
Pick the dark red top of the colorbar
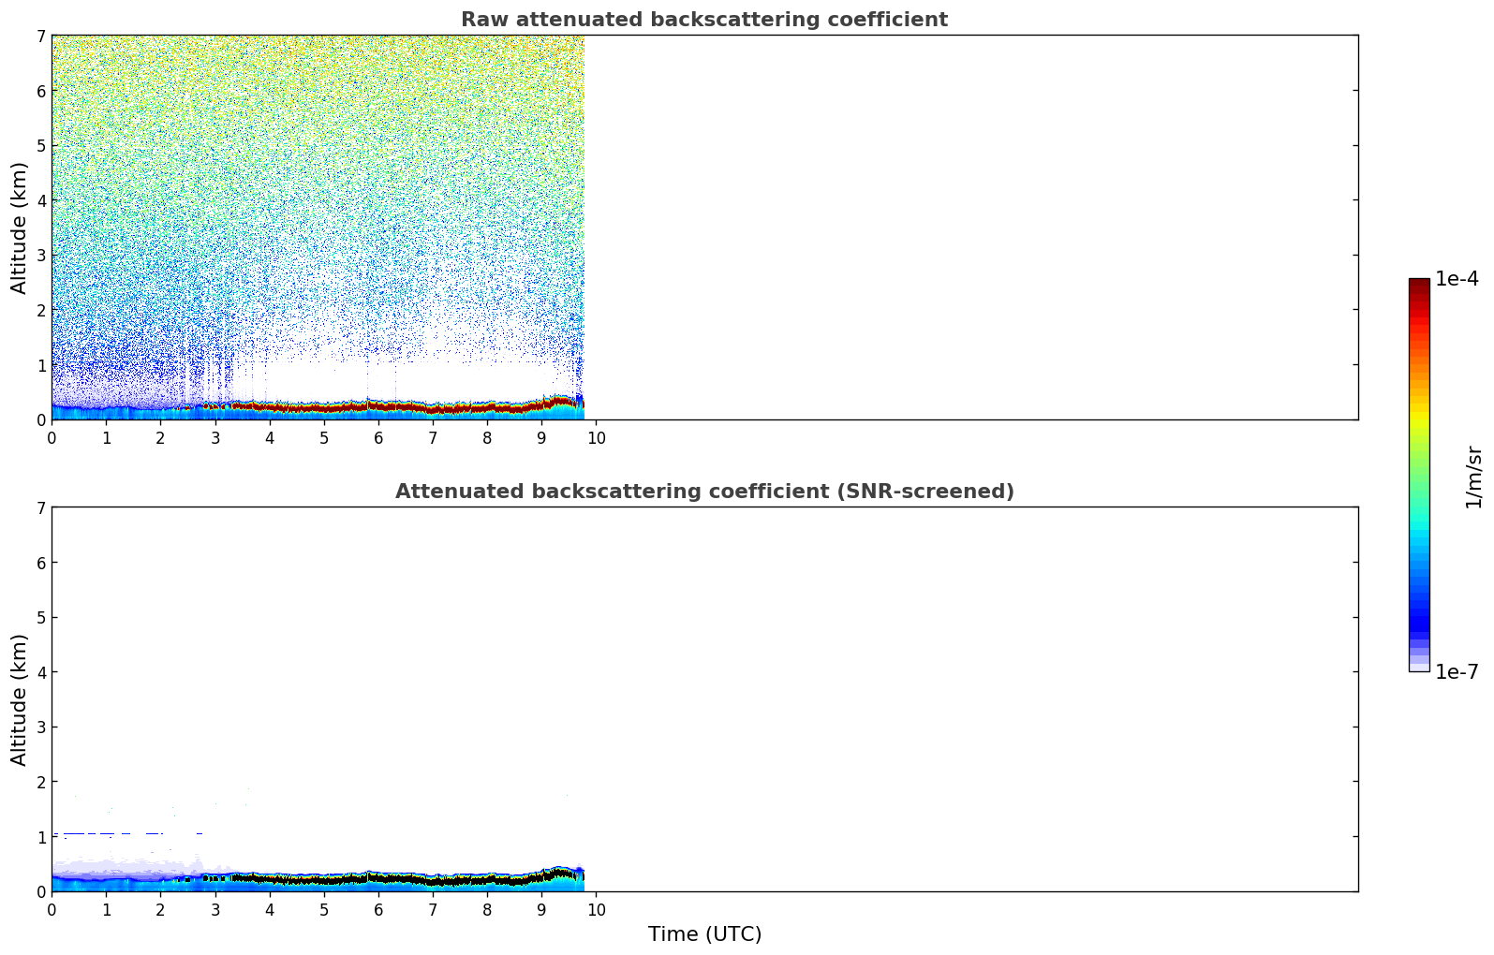click(1419, 286)
